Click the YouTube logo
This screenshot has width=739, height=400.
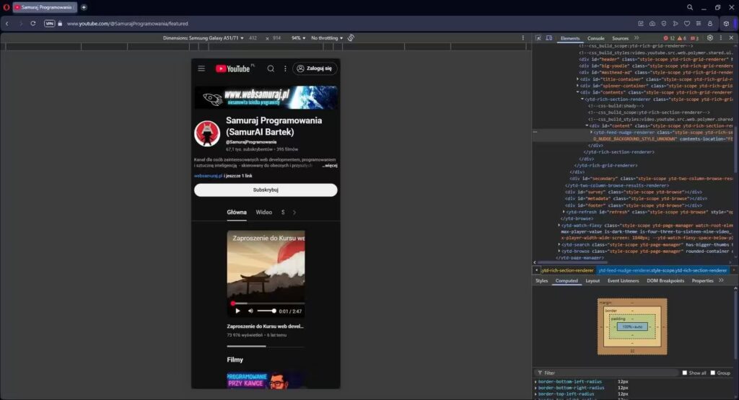click(235, 68)
